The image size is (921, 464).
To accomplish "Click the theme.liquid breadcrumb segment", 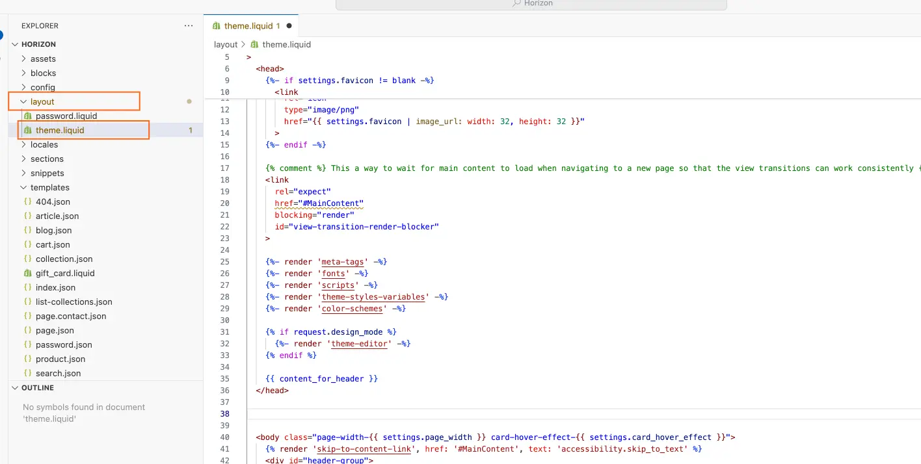I will [286, 45].
